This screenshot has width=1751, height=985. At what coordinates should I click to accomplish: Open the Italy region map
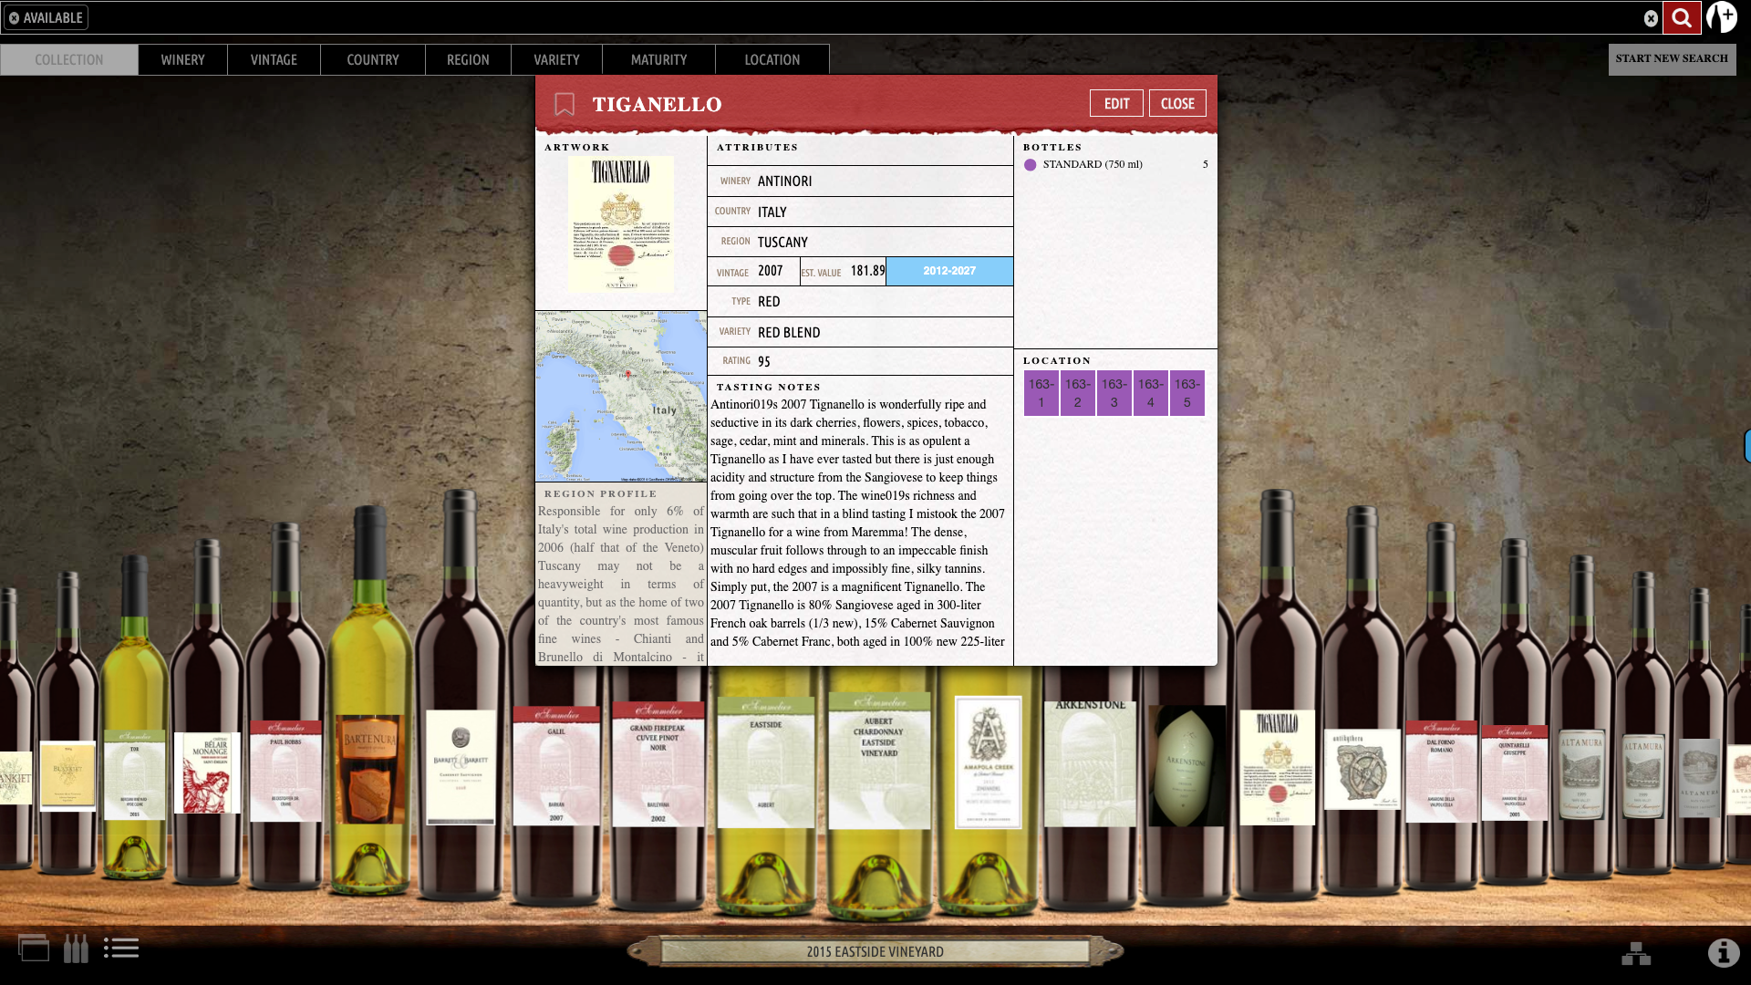621,397
